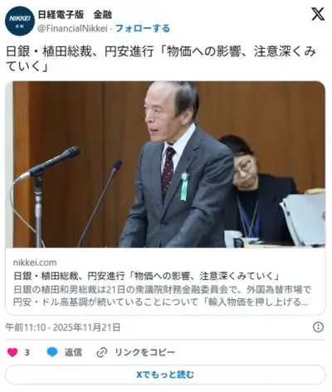Click the Xでもっと読む button
The width and height of the screenshot is (332, 392).
click(165, 375)
